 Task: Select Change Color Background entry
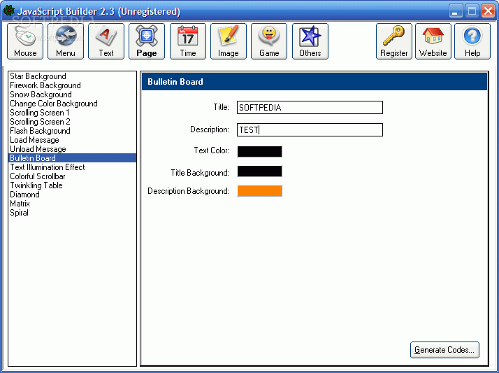coord(72,104)
